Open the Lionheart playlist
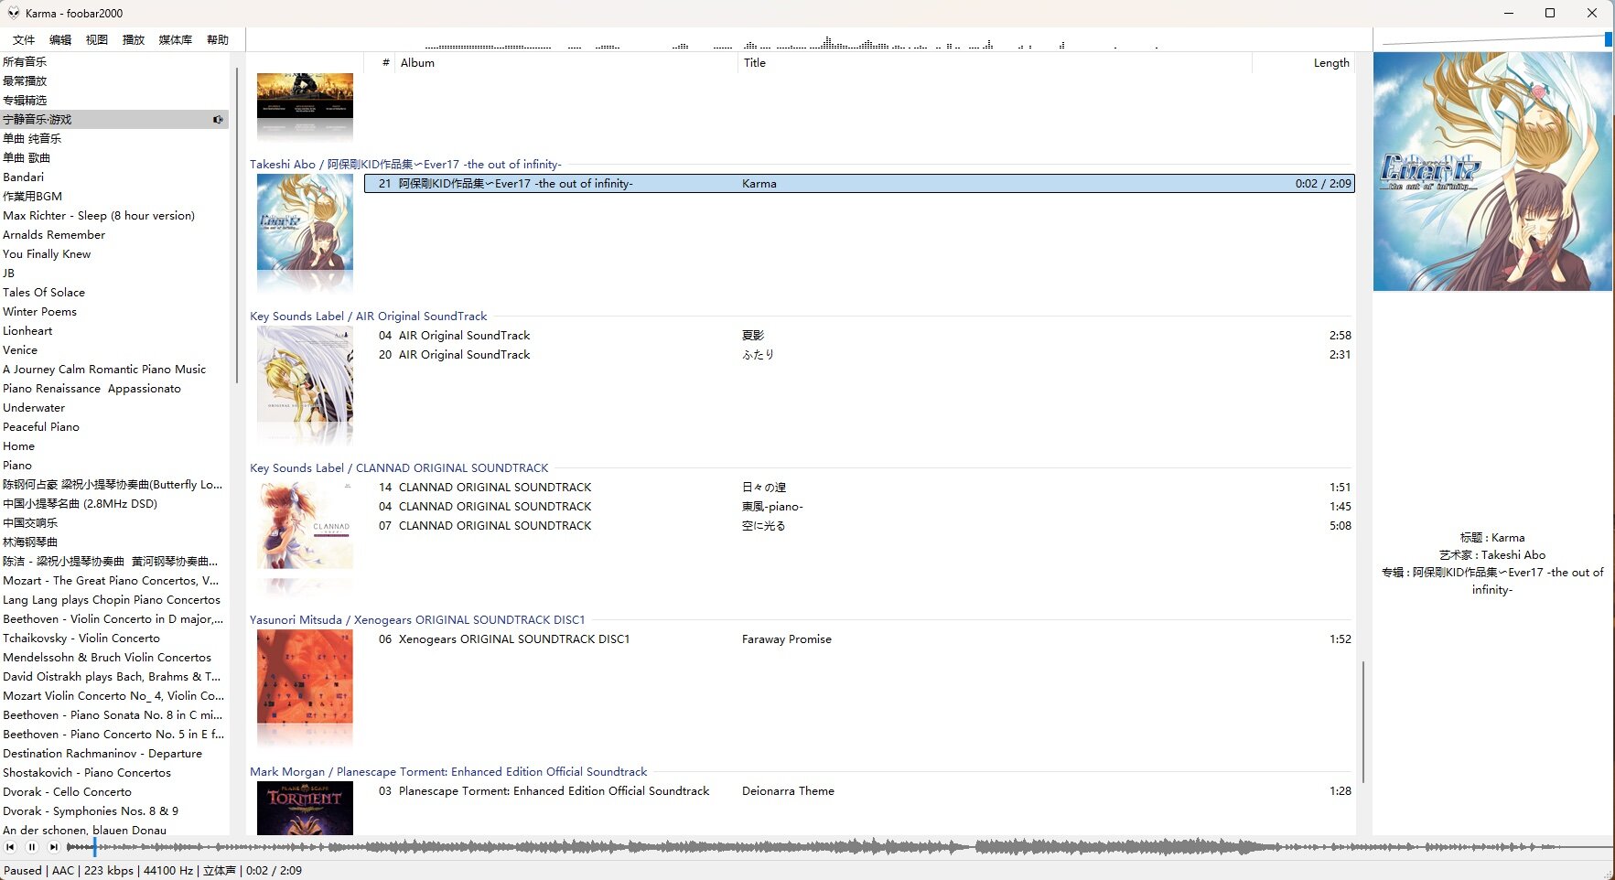 114,330
